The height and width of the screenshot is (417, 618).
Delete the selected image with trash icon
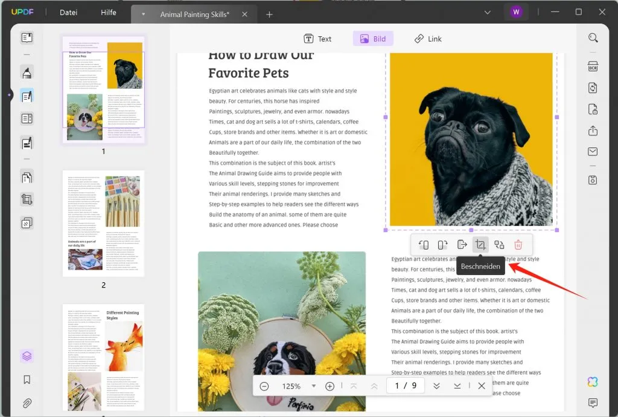point(518,245)
